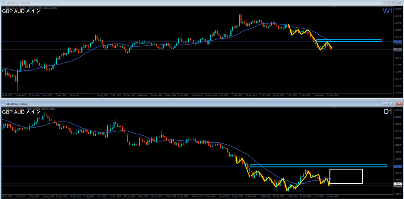
Task: Click the '24 Jul 2022' date on Weekly axis
Action: 6,95
